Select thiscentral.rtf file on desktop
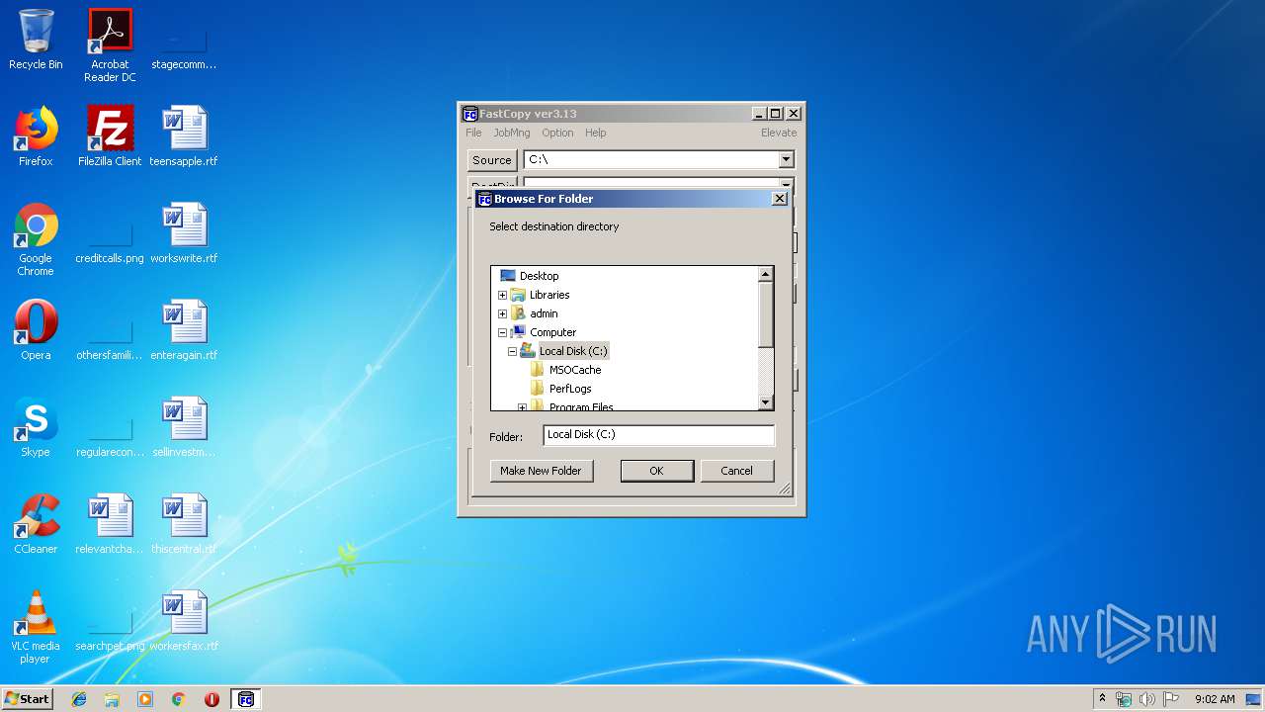The image size is (1265, 712). click(x=184, y=524)
